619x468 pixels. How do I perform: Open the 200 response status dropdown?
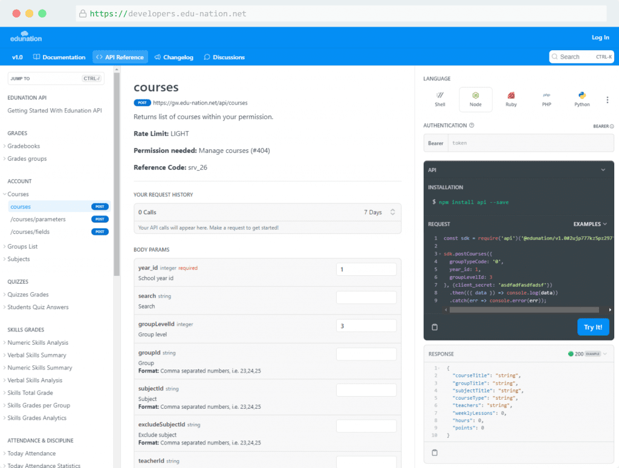[587, 354]
